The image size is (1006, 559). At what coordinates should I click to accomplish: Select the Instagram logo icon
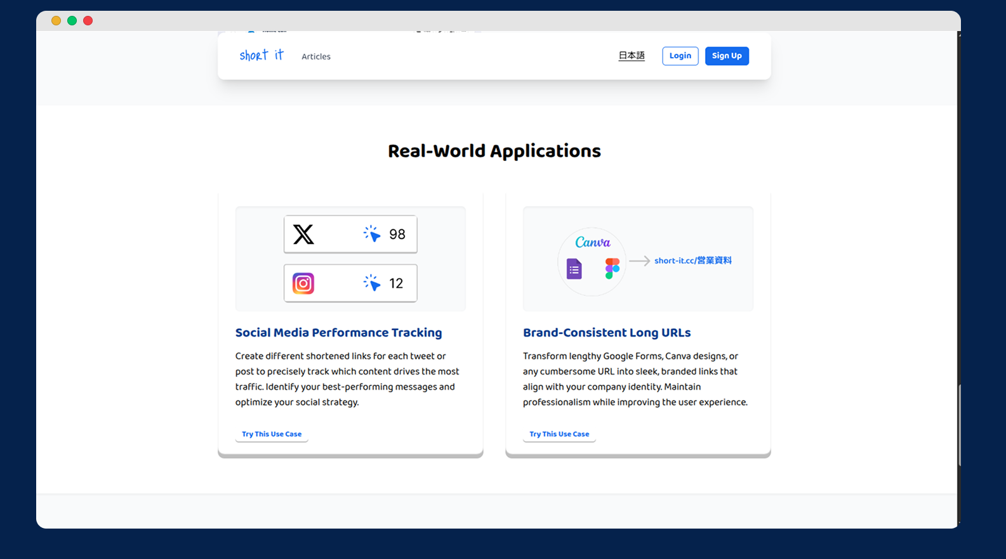pyautogui.click(x=303, y=283)
